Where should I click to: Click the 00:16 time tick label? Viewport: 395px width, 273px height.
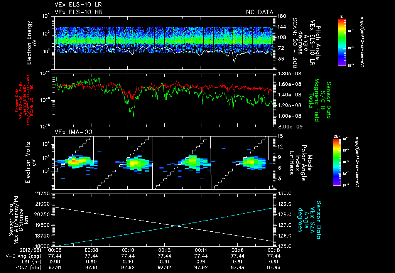click(x=238, y=251)
